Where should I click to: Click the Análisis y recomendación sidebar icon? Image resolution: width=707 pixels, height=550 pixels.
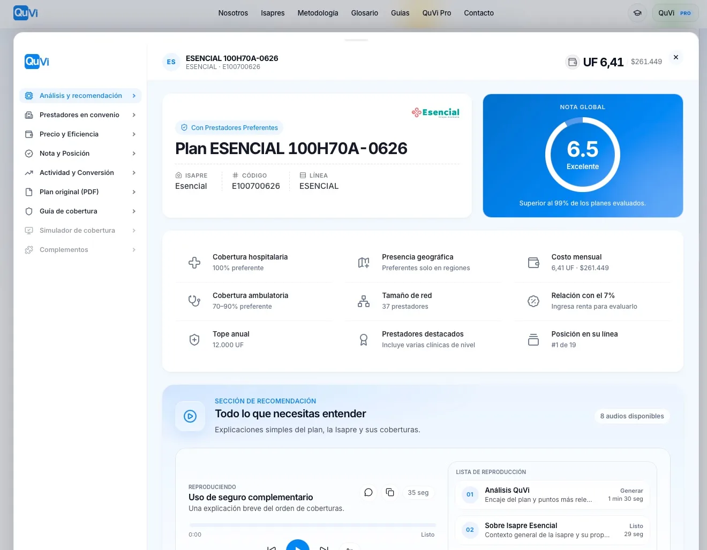[x=29, y=96]
